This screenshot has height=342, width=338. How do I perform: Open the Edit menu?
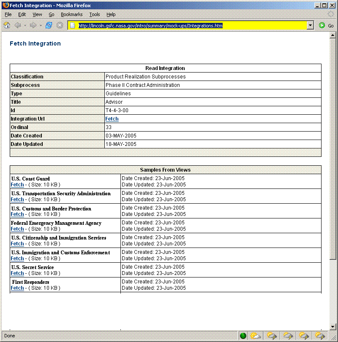[22, 14]
